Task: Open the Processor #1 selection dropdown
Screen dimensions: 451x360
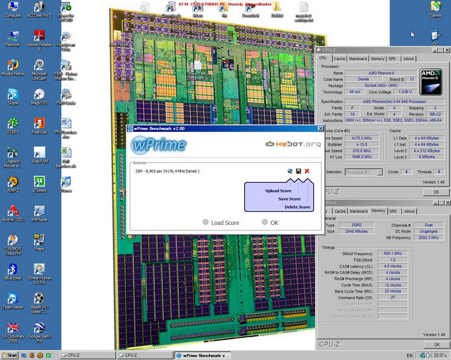Action: pyautogui.click(x=363, y=172)
